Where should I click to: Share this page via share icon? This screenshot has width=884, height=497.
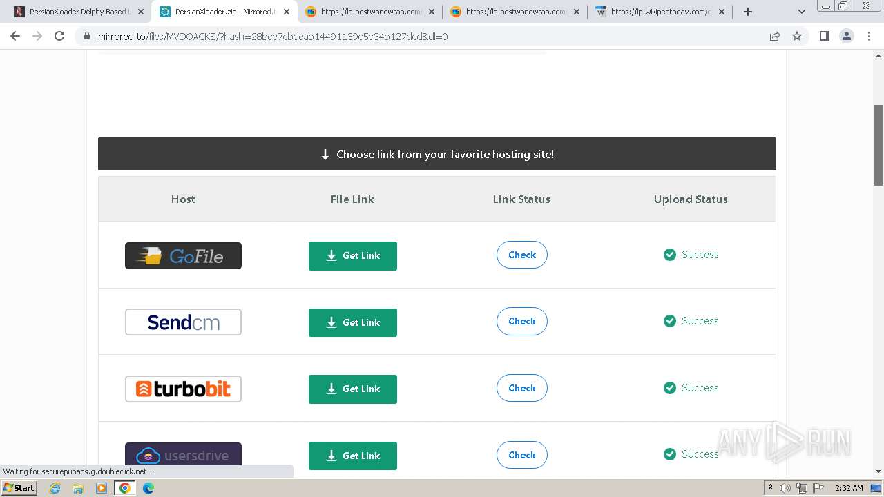pos(775,36)
